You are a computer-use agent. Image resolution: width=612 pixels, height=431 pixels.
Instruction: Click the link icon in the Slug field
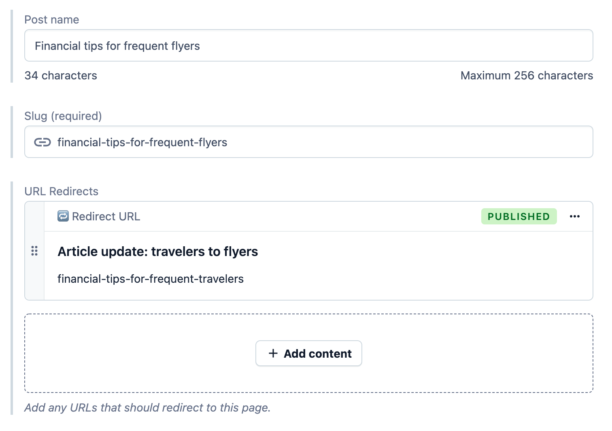point(42,142)
